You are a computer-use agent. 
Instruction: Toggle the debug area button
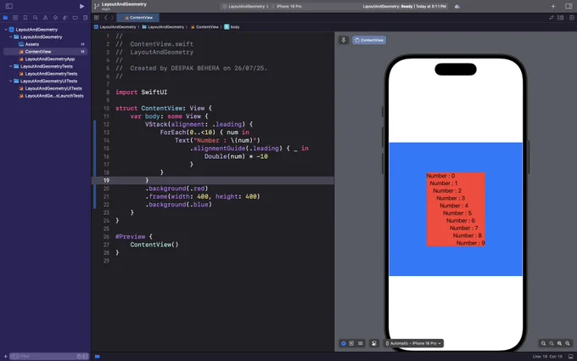[x=570, y=356]
